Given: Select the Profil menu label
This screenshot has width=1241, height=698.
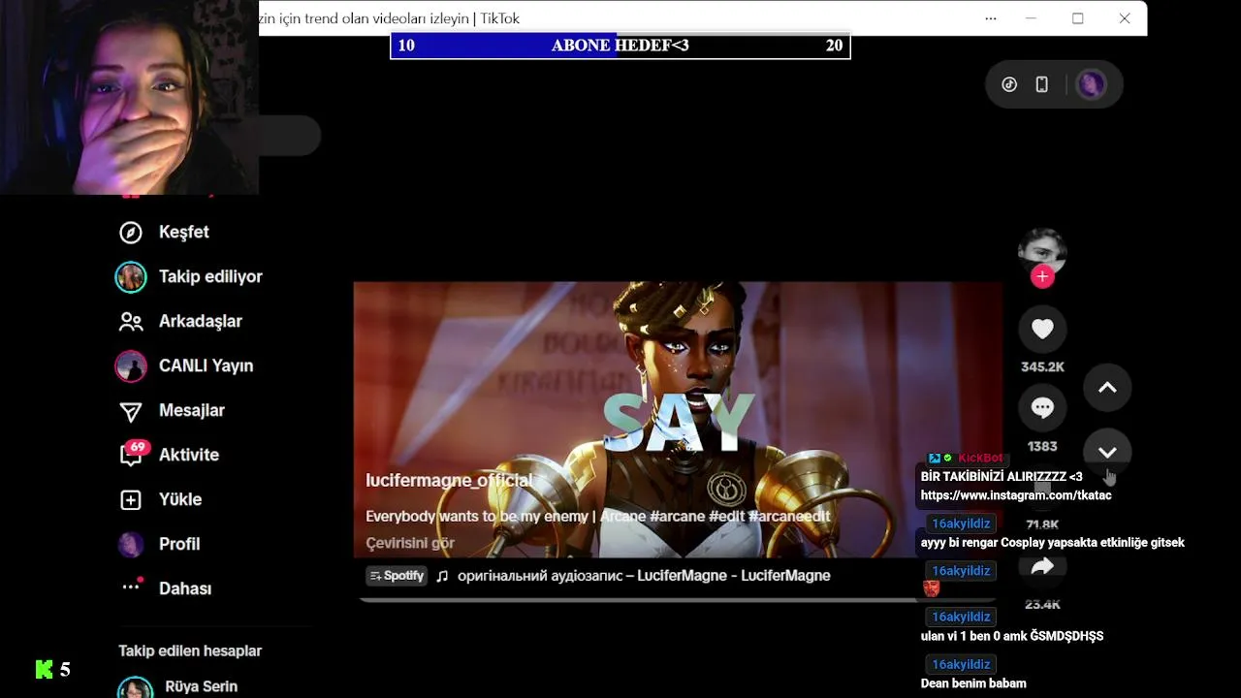Looking at the screenshot, I should pyautogui.click(x=179, y=544).
